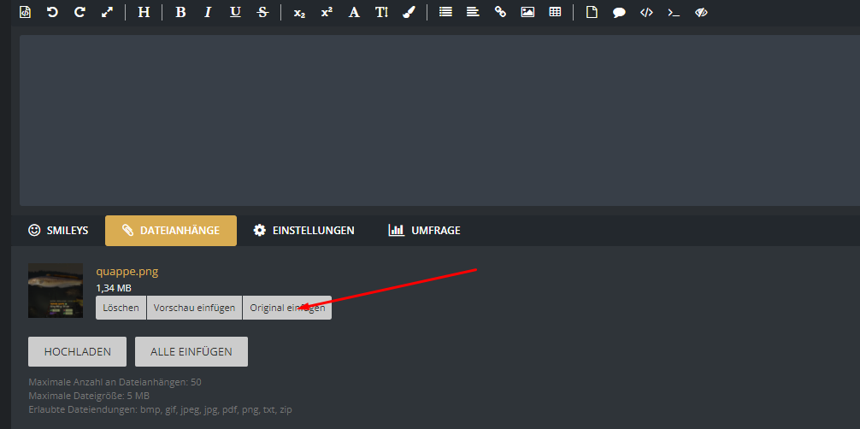The width and height of the screenshot is (860, 429).
Task: Open the heading dropdown
Action: tap(144, 13)
